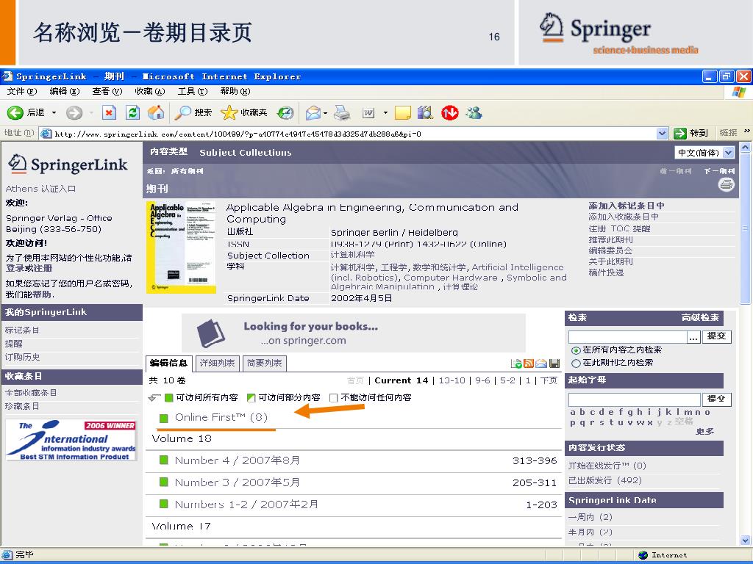Click the browser toolbar printer icon
Image resolution: width=753 pixels, height=564 pixels.
point(342,112)
